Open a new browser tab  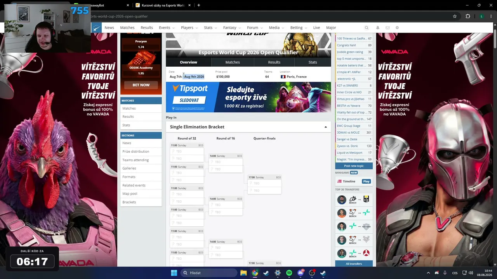199,5
